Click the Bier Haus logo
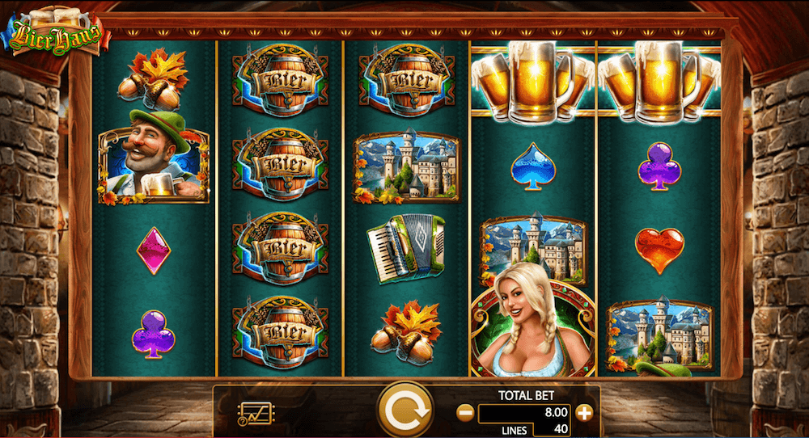This screenshot has width=809, height=438. point(56,32)
